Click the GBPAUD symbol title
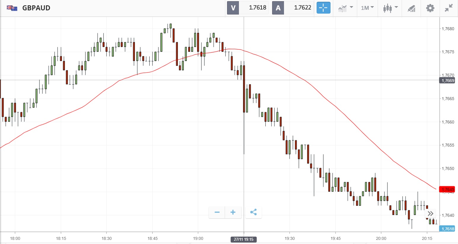This screenshot has height=244, width=458. coord(36,8)
